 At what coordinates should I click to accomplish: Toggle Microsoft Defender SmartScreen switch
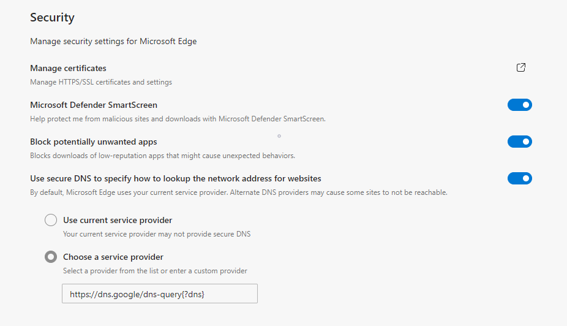click(x=519, y=105)
